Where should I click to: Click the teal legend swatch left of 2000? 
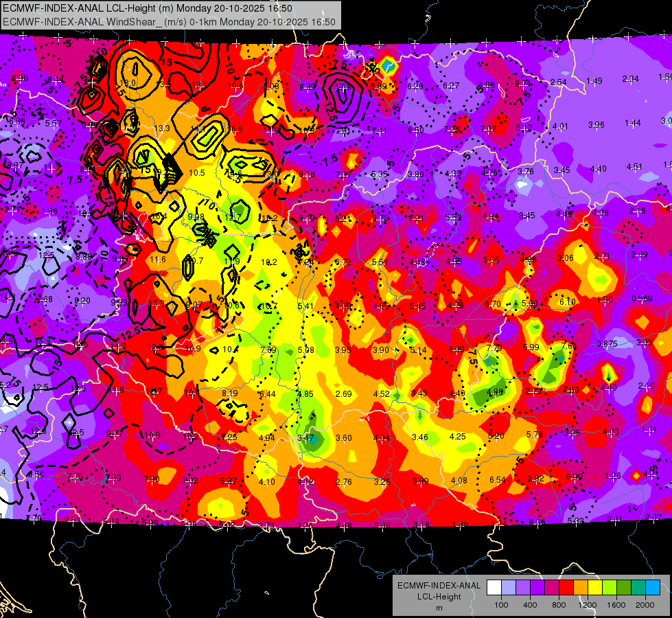click(x=638, y=588)
